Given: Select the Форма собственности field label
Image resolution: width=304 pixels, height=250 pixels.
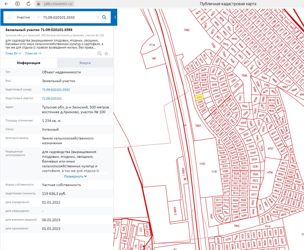Looking at the screenshot, I should coord(20,185).
